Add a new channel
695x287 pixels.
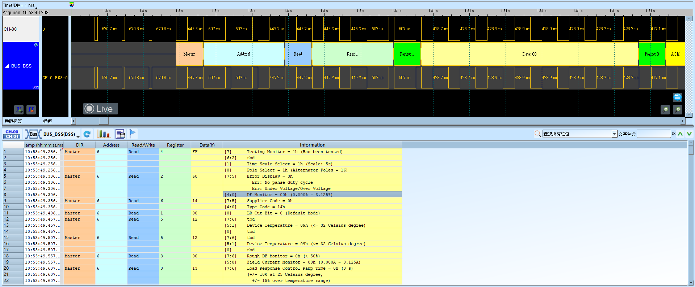click(x=19, y=109)
